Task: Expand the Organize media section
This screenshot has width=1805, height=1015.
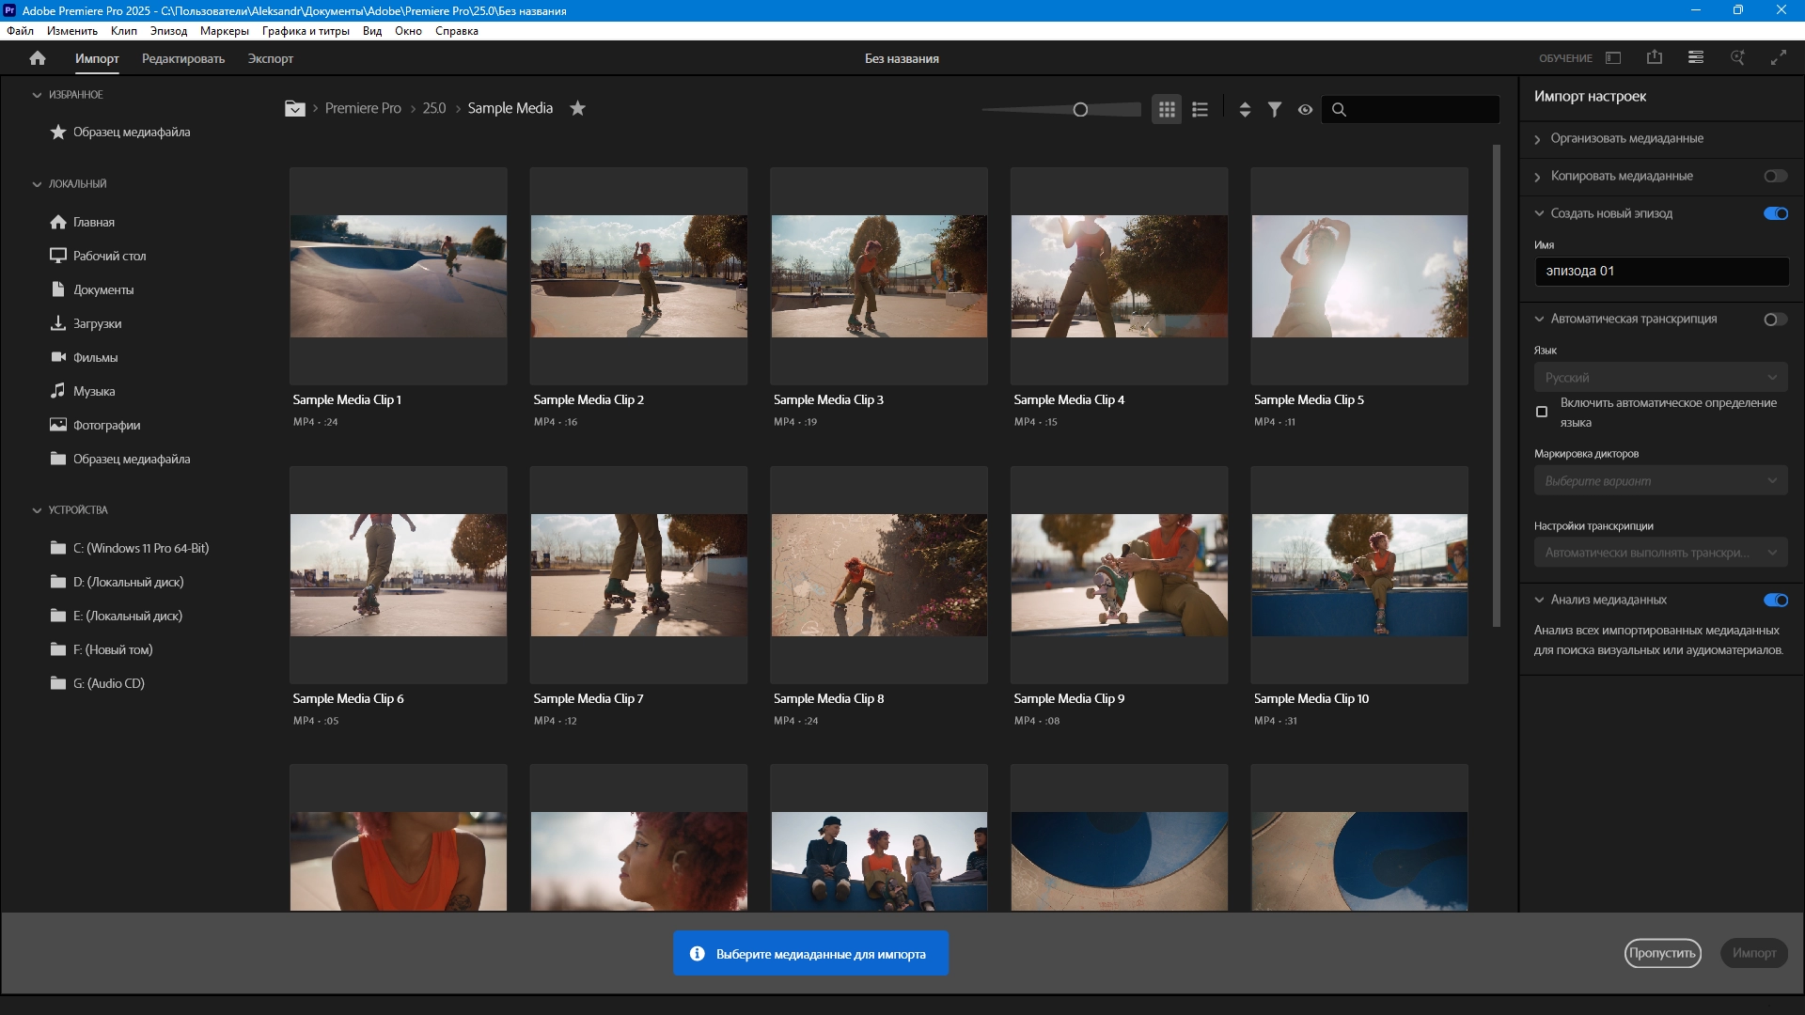Action: tap(1538, 139)
